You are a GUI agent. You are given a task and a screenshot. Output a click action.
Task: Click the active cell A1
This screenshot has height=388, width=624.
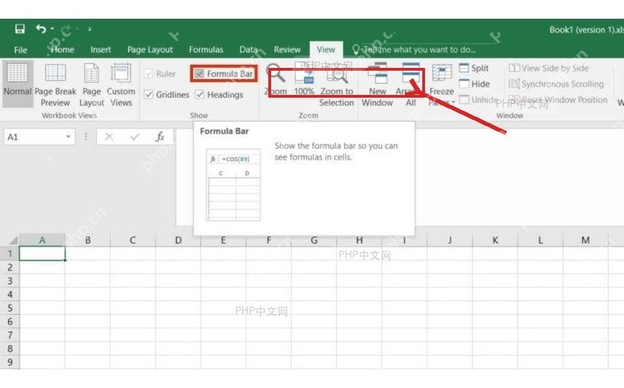pyautogui.click(x=42, y=254)
